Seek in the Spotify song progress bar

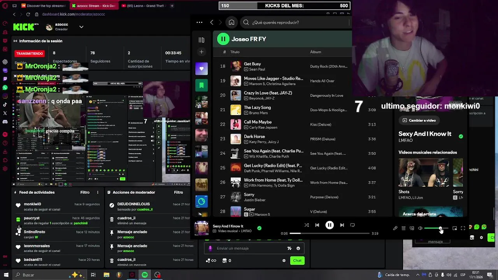point(330,233)
